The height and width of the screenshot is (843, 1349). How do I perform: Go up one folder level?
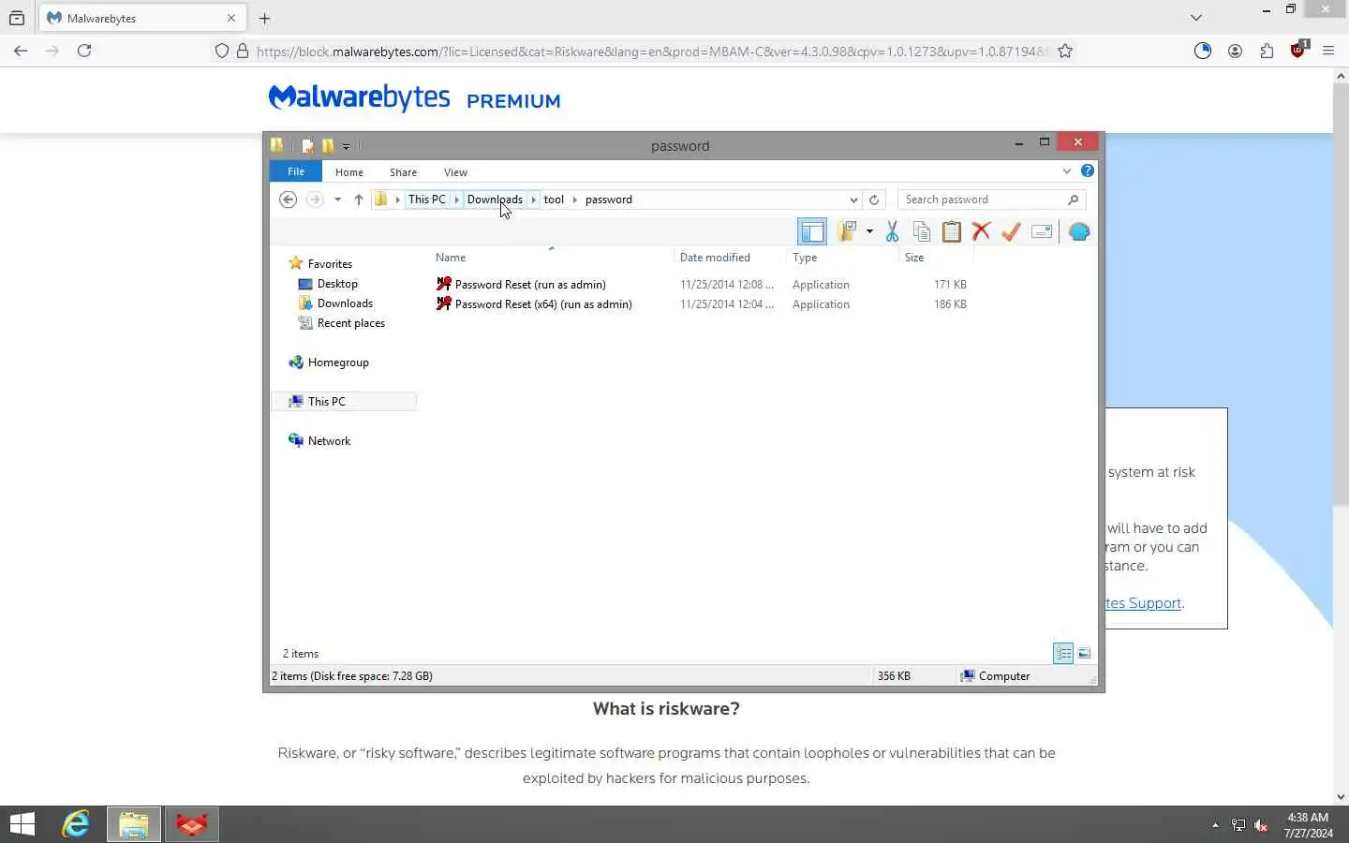358,200
